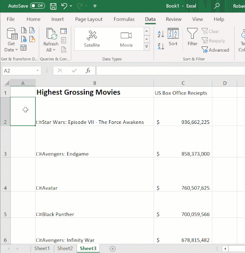This screenshot has height=253, width=245.
Task: Click the connection Properties icon
Action: click(64, 40)
